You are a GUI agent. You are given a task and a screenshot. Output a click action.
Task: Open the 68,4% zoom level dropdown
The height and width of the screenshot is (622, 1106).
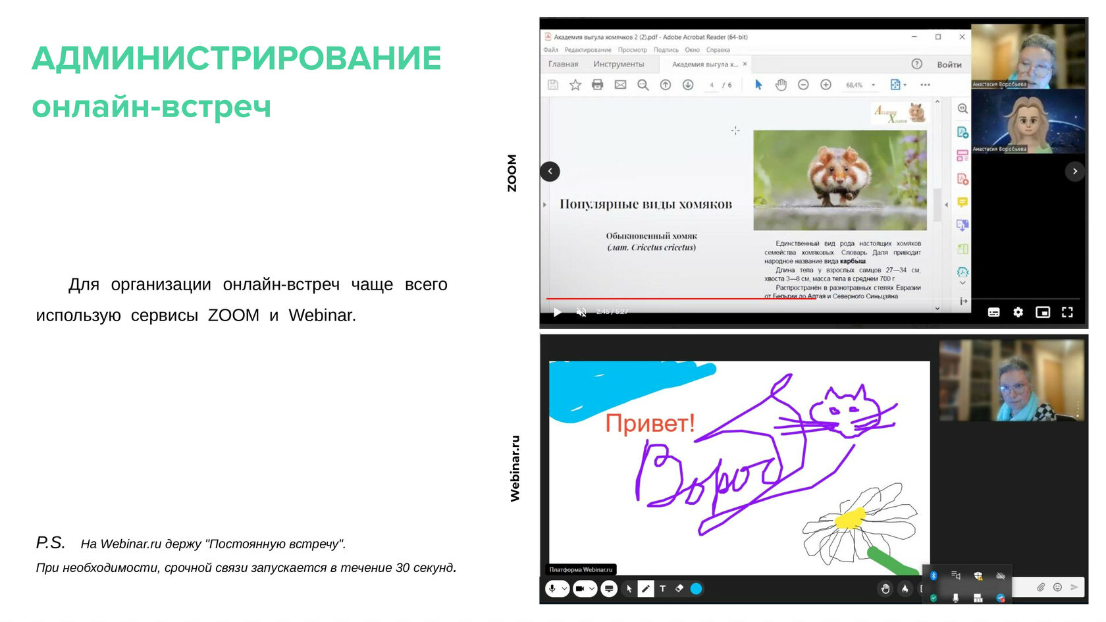(x=874, y=85)
